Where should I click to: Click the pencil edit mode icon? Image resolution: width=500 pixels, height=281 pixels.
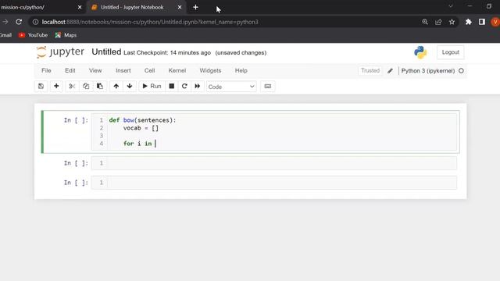pos(390,71)
